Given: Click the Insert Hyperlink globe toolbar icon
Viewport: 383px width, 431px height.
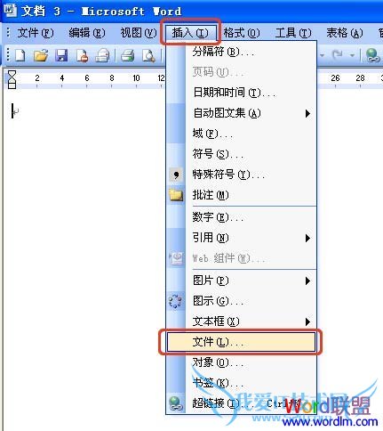Looking at the screenshot, I should (x=372, y=55).
